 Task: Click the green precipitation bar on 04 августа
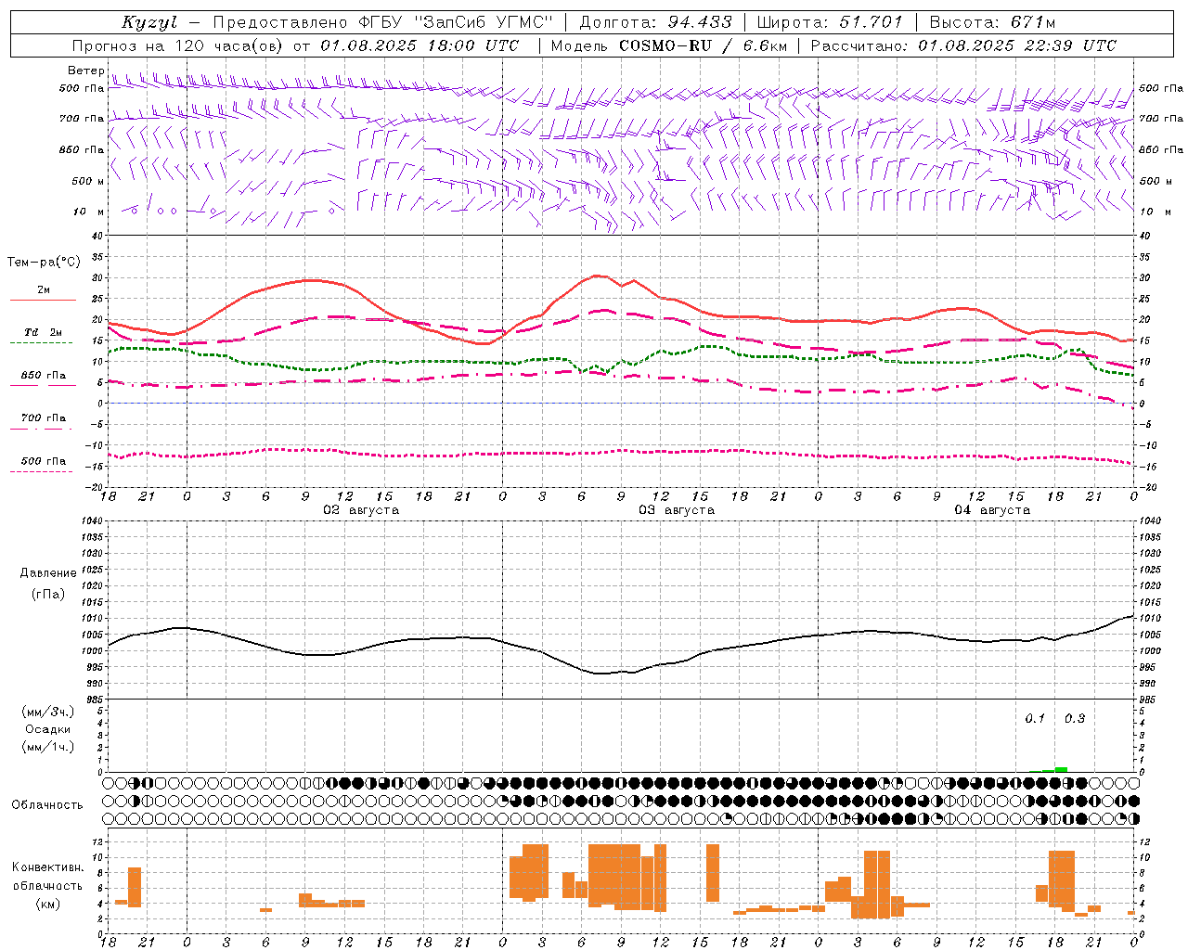pos(1061,769)
